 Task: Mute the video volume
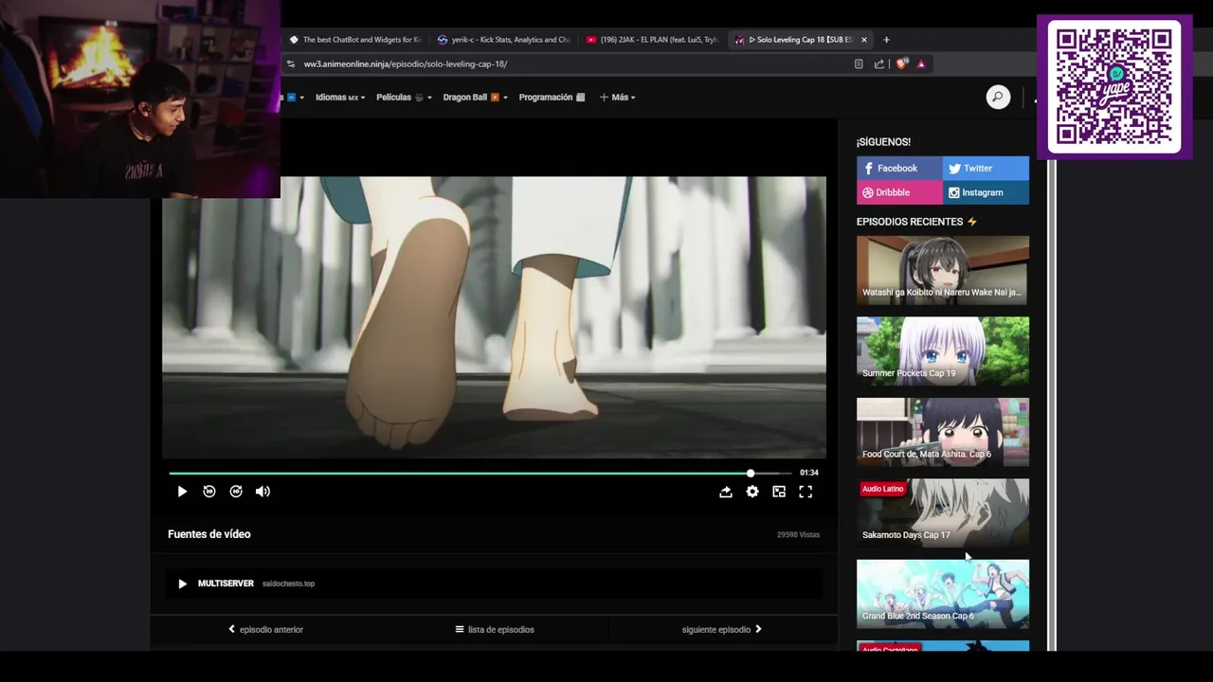coord(263,492)
